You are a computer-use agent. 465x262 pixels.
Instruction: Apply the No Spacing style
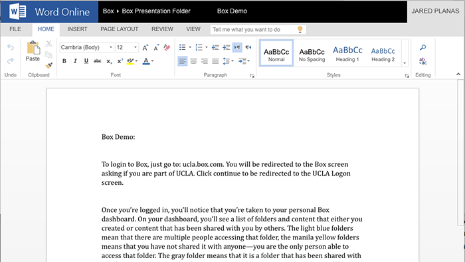point(312,53)
